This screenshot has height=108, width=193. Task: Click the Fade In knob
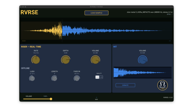(x=77, y=78)
